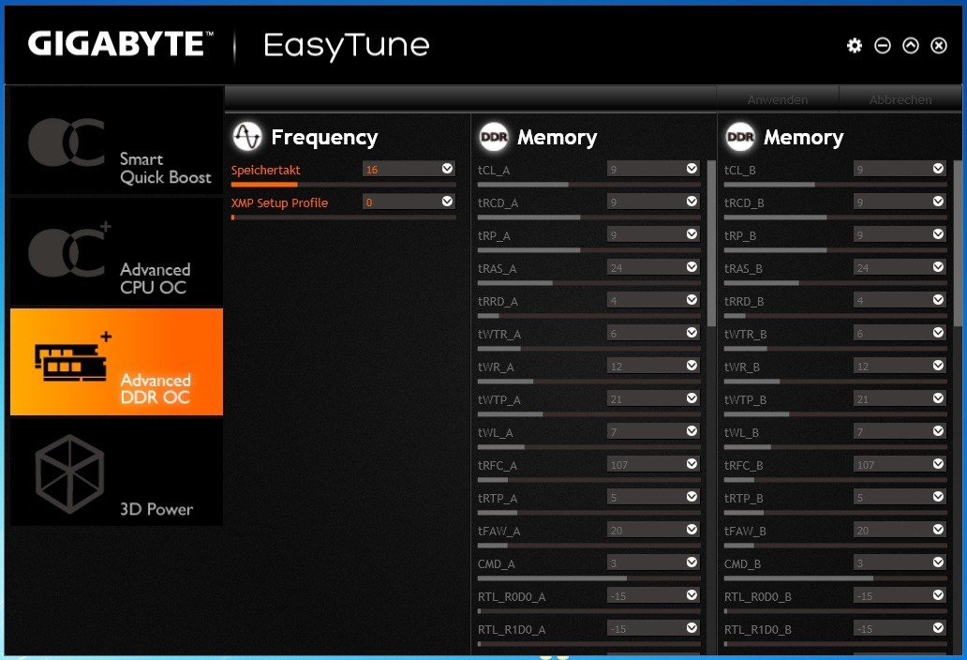The height and width of the screenshot is (660, 967).
Task: Open the tRP_A dropdown arrow
Action: point(692,233)
